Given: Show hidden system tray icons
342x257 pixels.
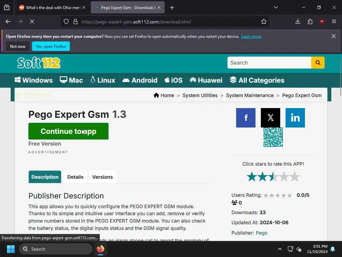Looking at the screenshot, I should 280,249.
